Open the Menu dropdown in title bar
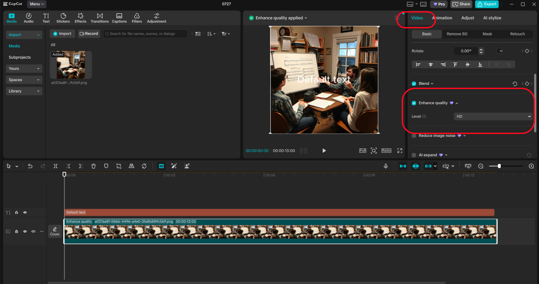Viewport: 539px width, 284px height. (36, 4)
